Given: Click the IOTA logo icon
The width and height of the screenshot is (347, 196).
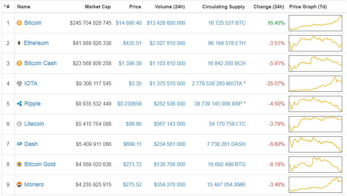Looking at the screenshot, I should click(x=19, y=84).
